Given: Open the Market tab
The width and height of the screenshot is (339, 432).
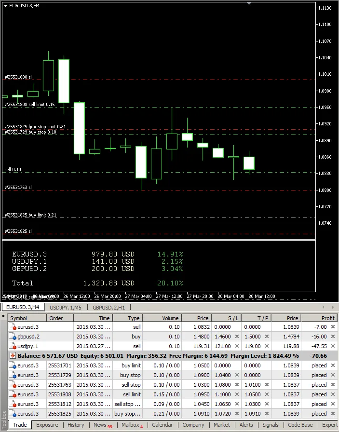Looking at the screenshot, I should 222,425.
